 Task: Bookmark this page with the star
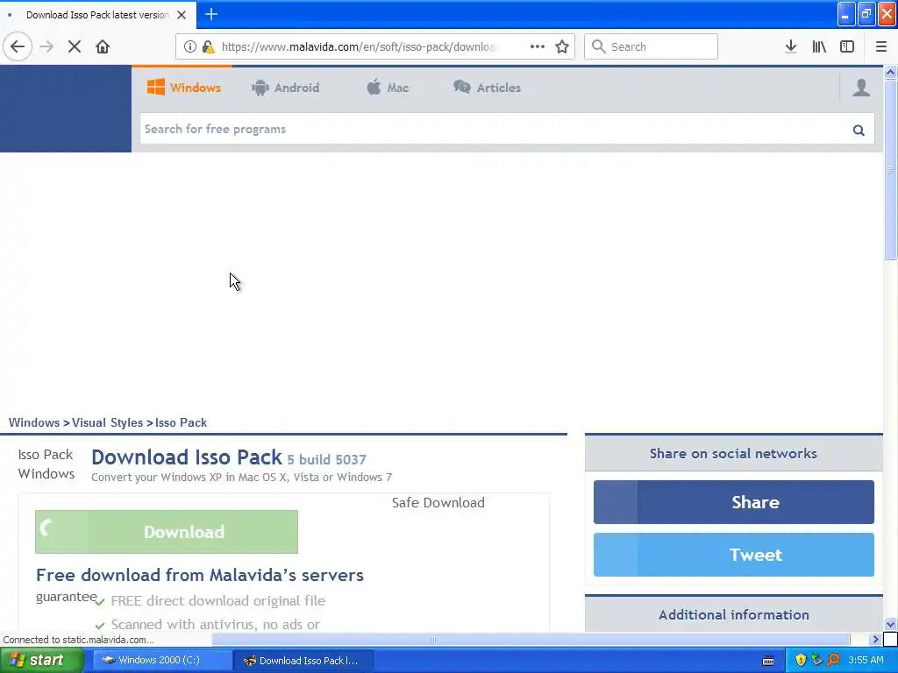click(562, 46)
